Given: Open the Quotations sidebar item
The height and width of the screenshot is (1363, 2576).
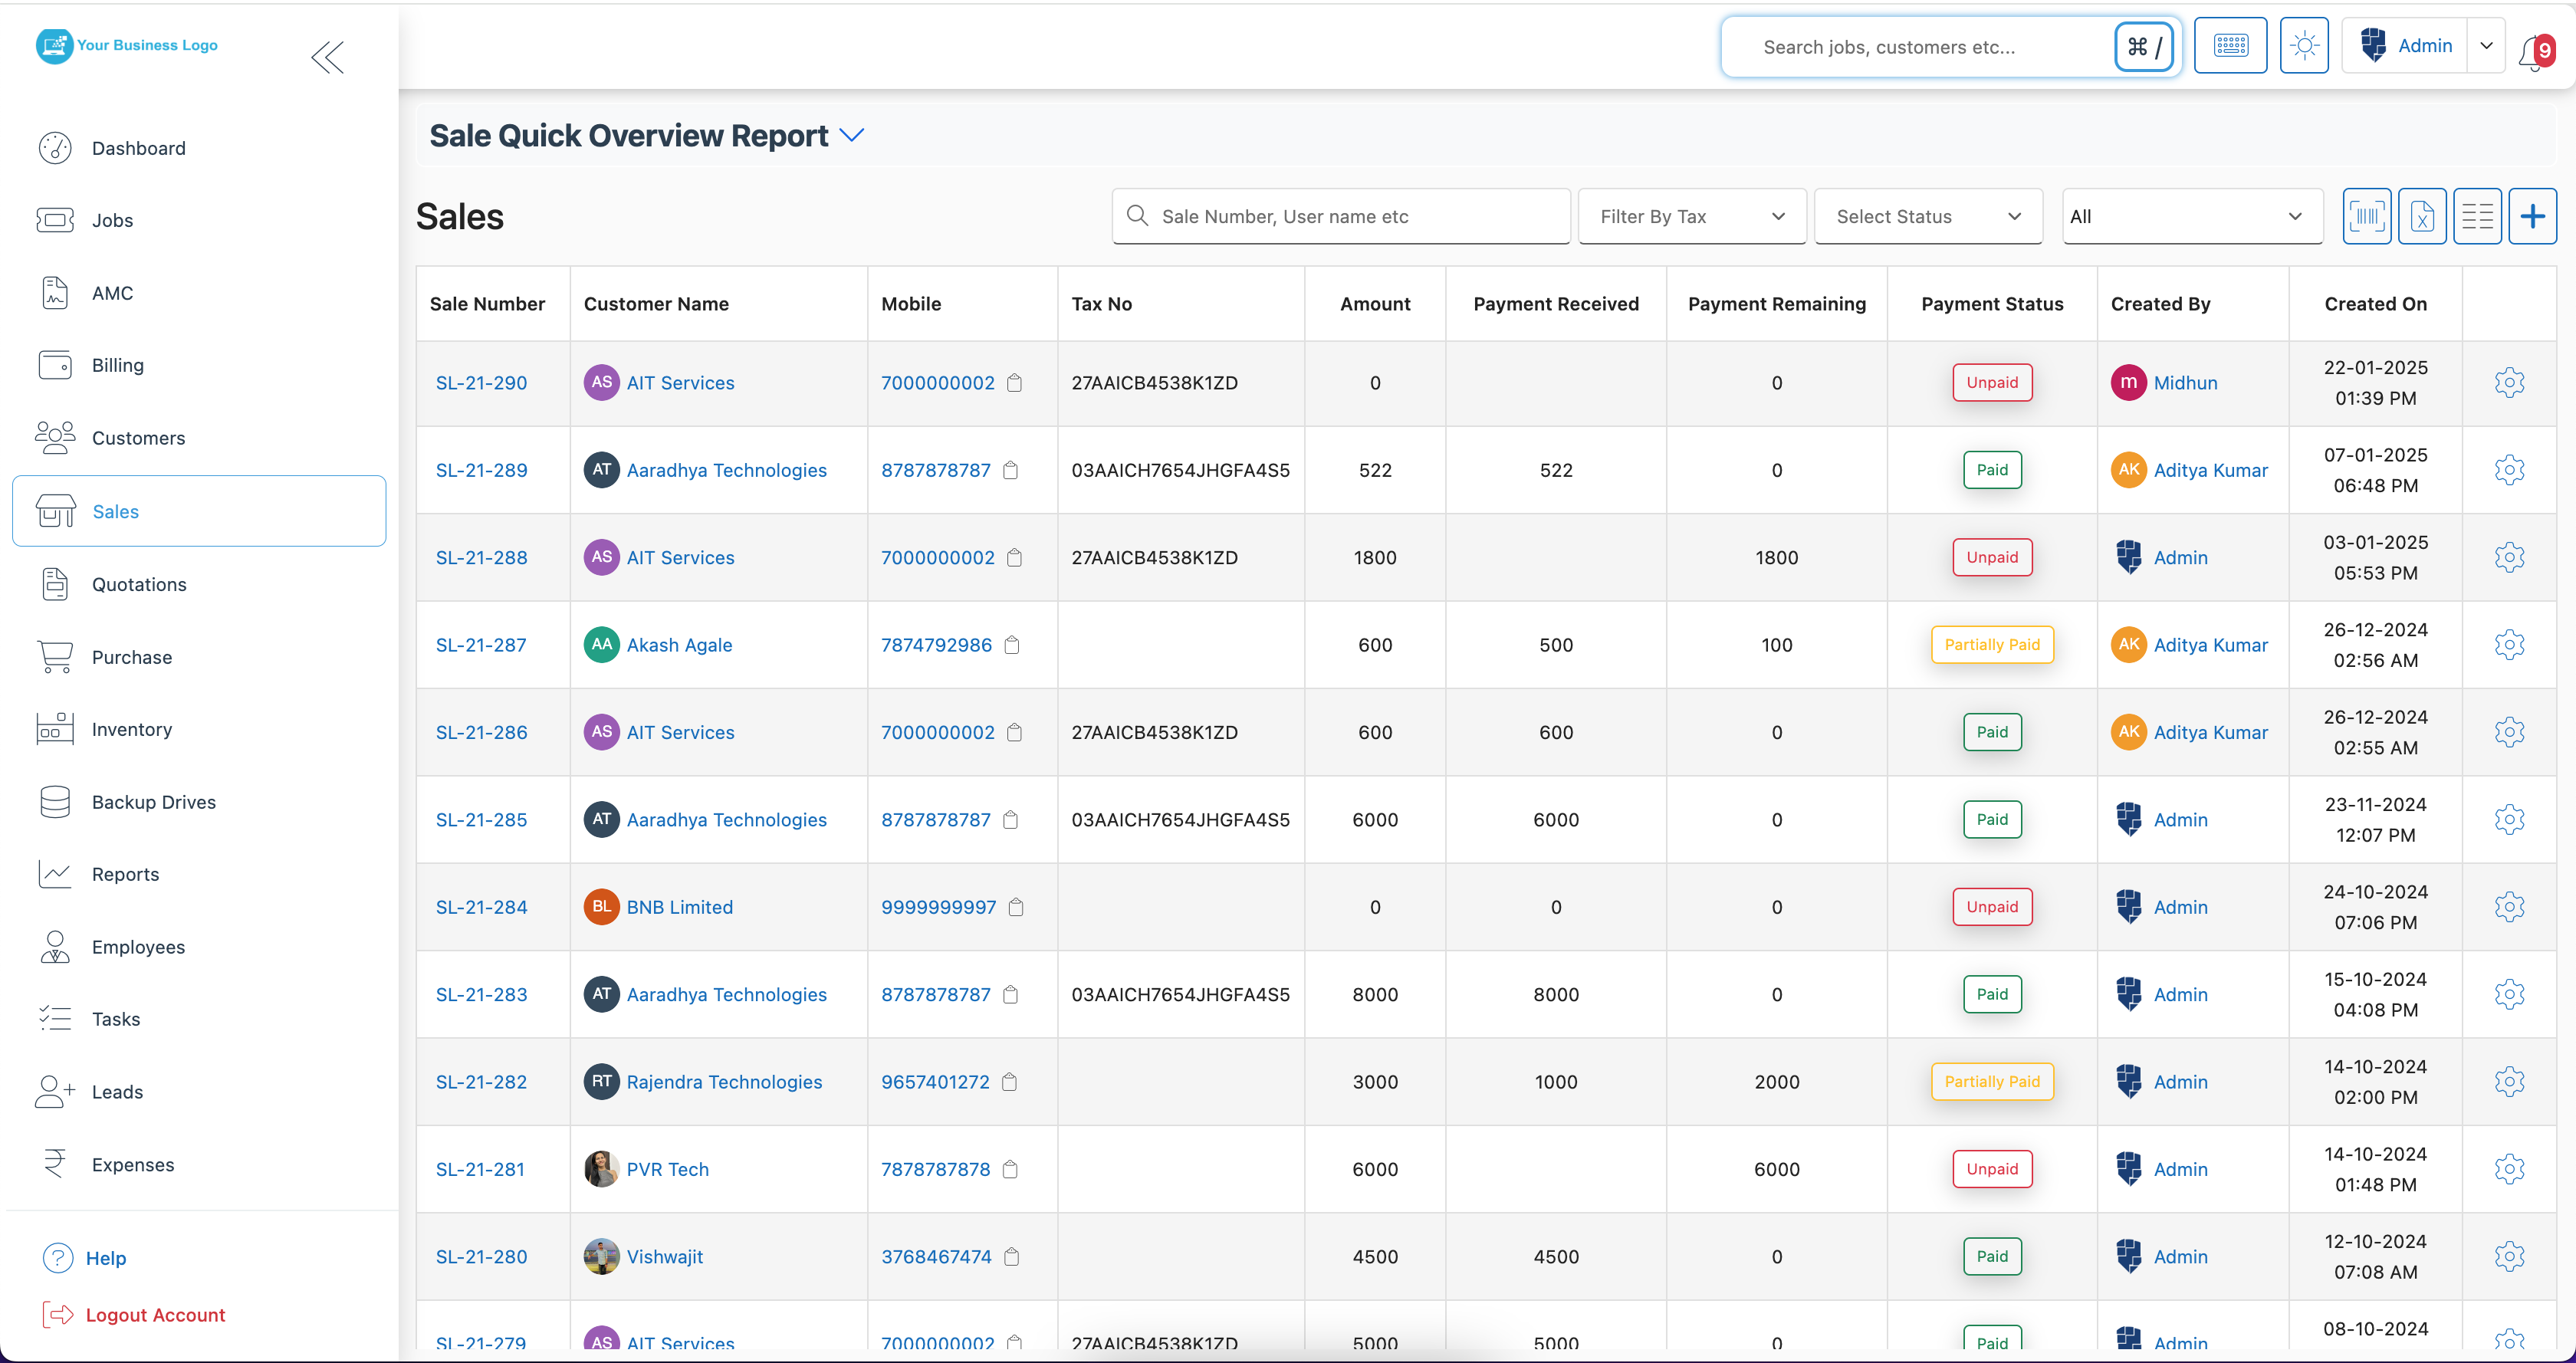Looking at the screenshot, I should (139, 584).
